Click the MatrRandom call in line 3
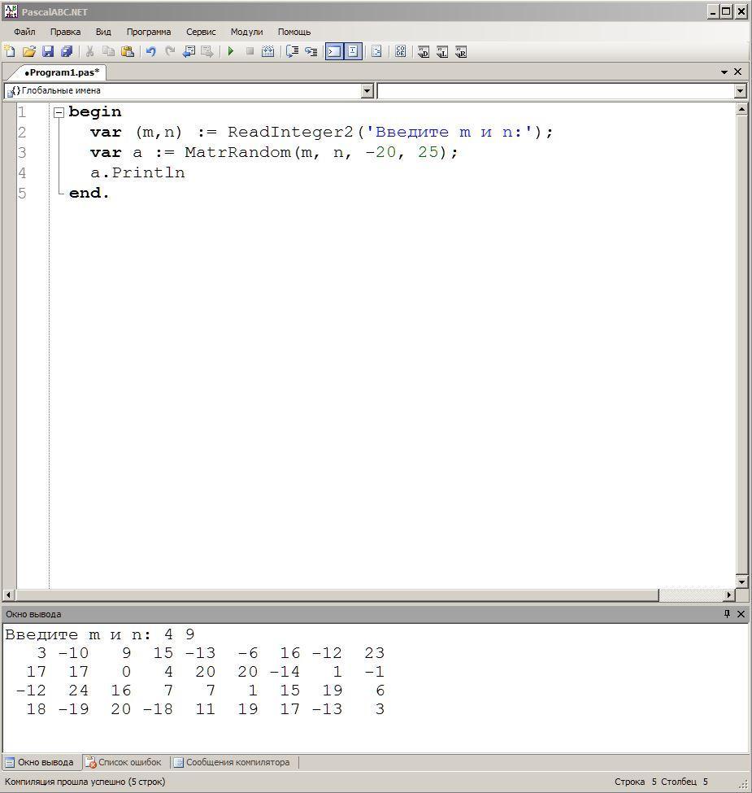This screenshot has width=752, height=793. (237, 152)
